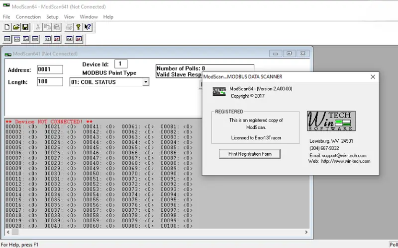This screenshot has height=248, width=398.
Task: Open About via yellow question mark icon
Action: coord(78,27)
